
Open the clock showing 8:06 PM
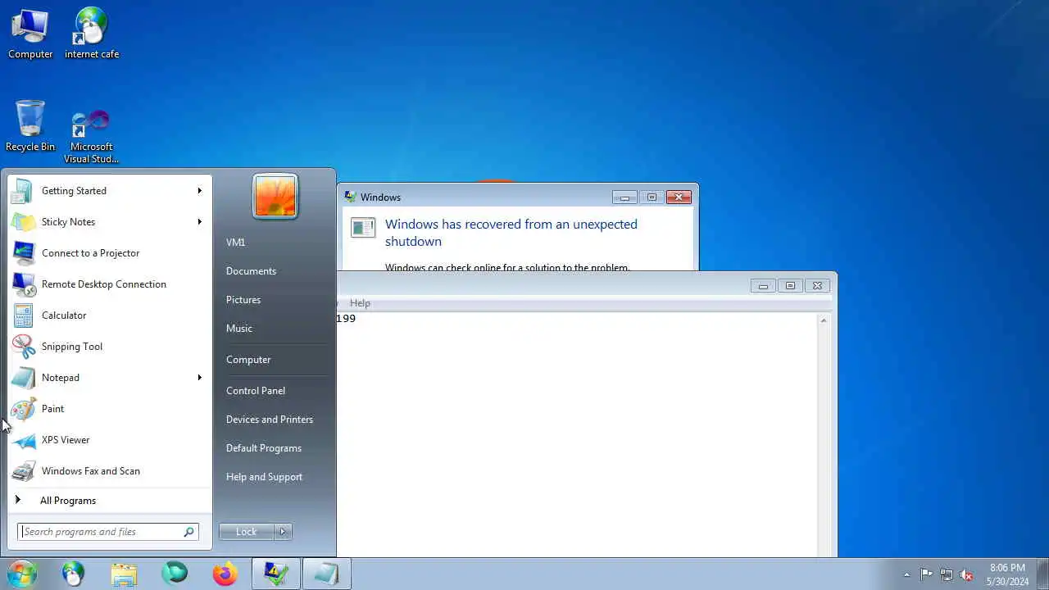click(x=1007, y=574)
